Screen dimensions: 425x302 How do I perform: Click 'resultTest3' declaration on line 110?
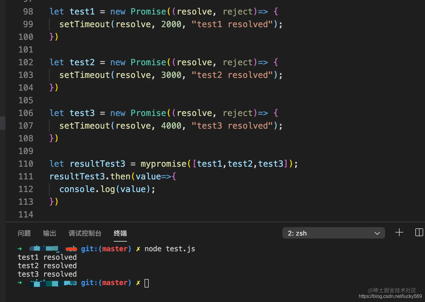(97, 164)
